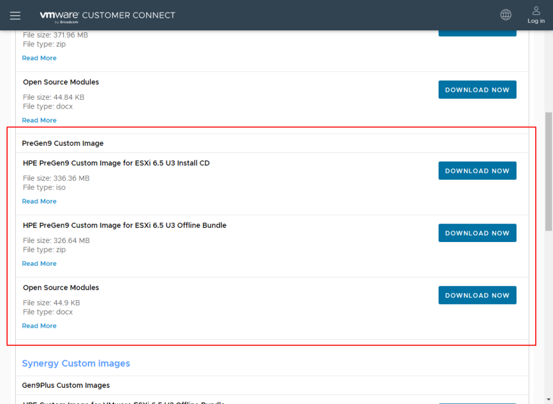Click the File size: 44.9 KB text

coord(51,303)
